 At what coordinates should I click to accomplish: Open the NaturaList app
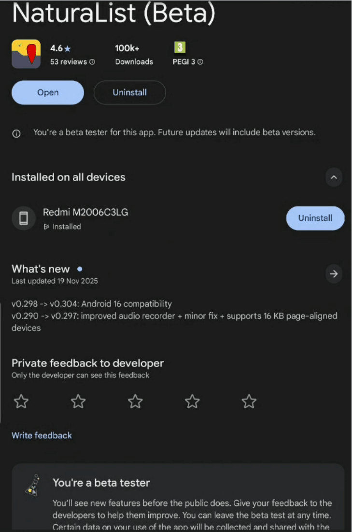click(48, 93)
